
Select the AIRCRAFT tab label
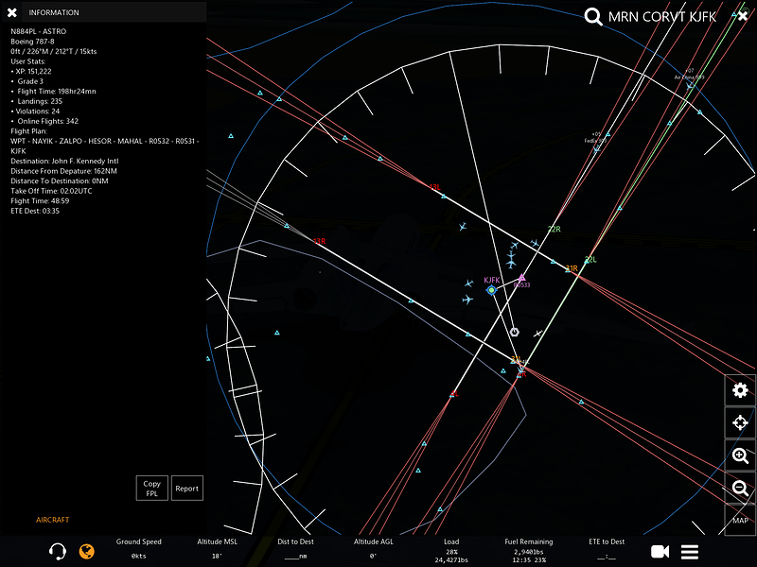click(x=53, y=520)
